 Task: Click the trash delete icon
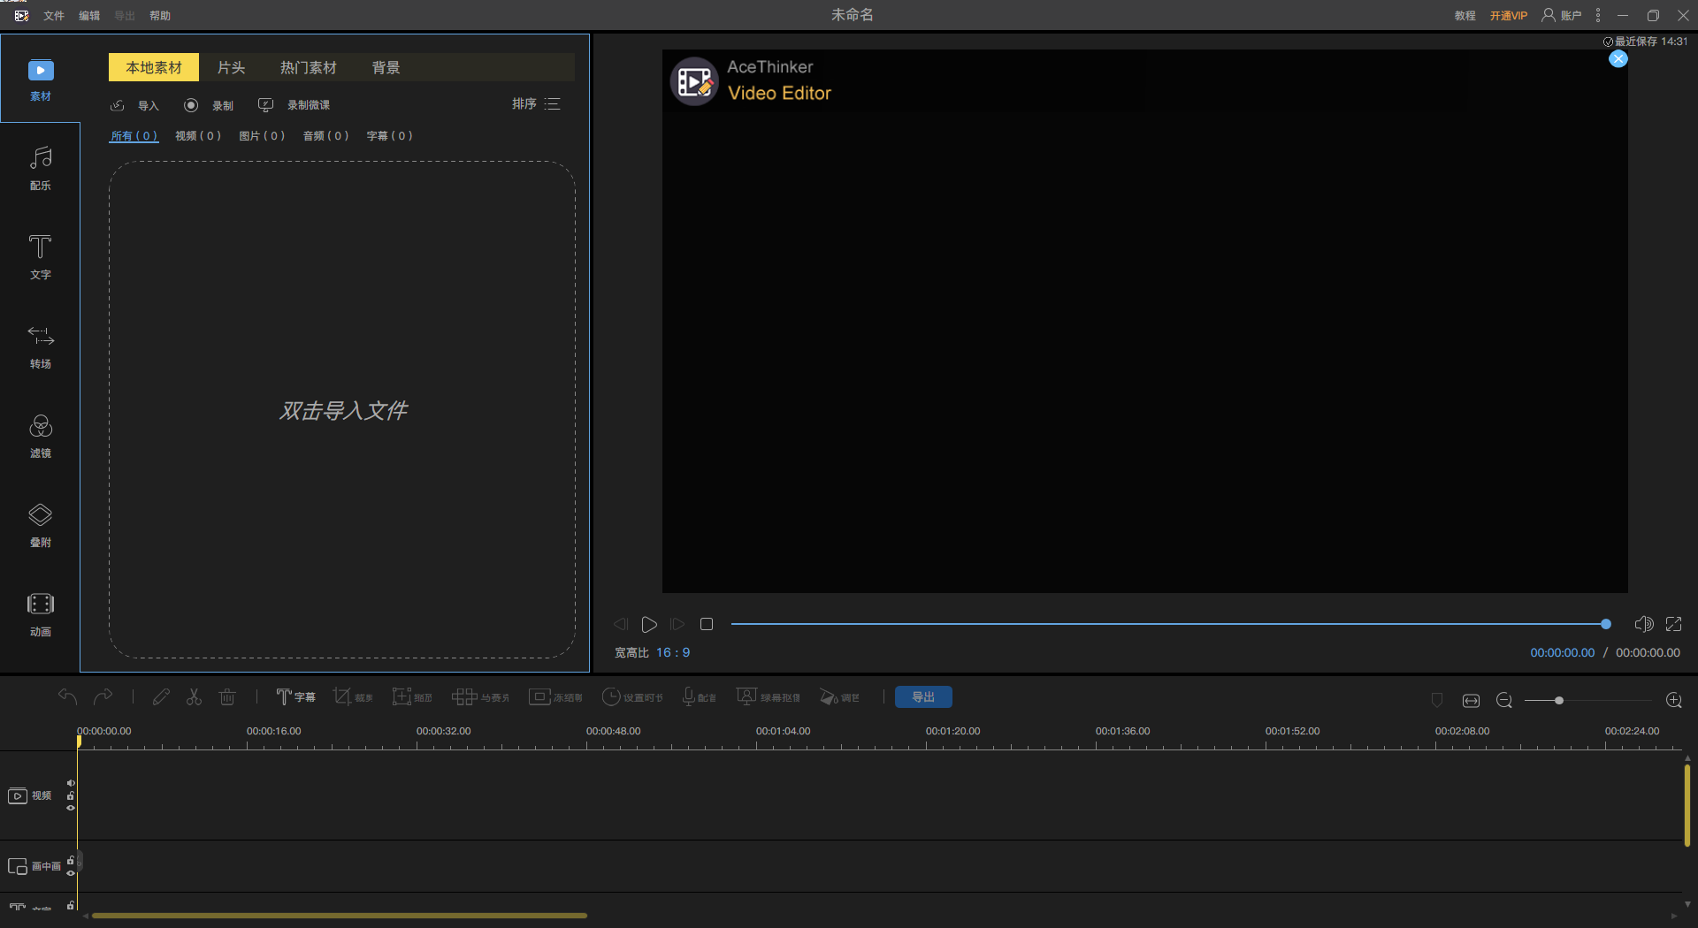(227, 697)
